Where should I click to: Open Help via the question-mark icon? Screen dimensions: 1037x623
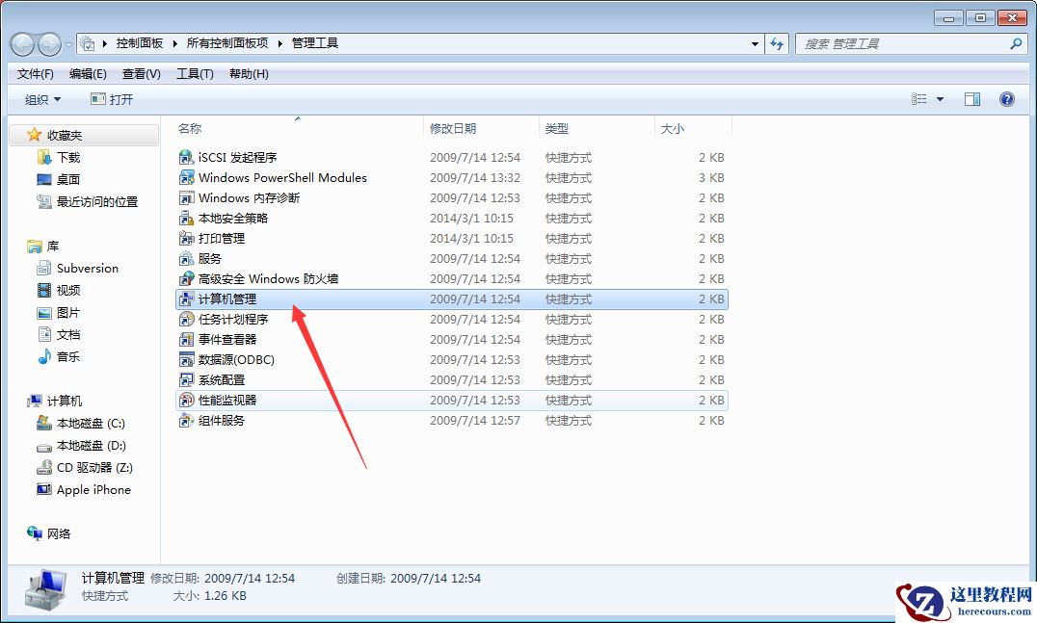[x=1006, y=98]
